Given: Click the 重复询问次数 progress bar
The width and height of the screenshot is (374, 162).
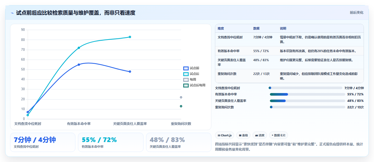Looking at the screenshot, I should coord(307,107).
